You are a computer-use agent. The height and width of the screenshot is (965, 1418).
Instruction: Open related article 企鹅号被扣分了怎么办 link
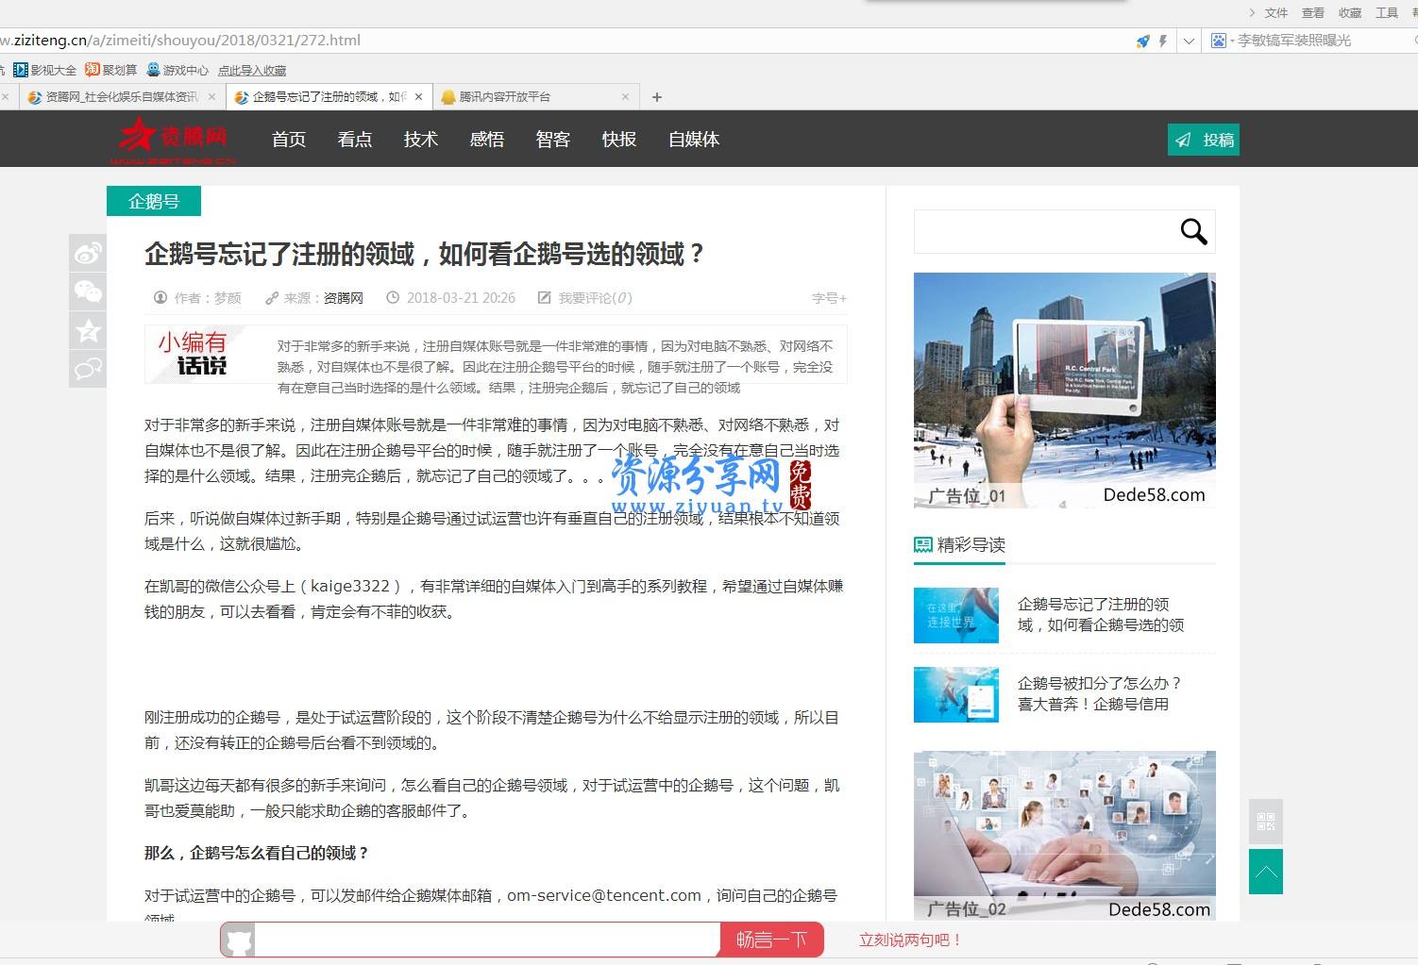[1100, 694]
